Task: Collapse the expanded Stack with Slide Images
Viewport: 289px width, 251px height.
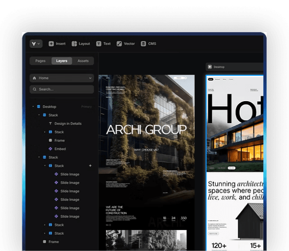Action: pos(45,166)
